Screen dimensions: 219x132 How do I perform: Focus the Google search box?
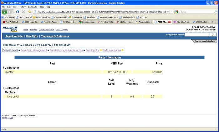(x=197, y=12)
